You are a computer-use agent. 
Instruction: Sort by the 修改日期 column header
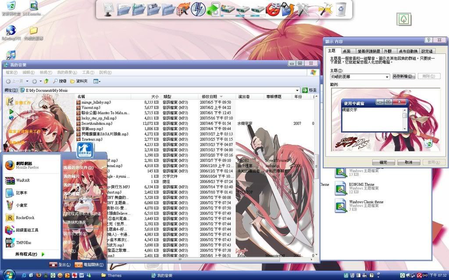[x=217, y=97]
